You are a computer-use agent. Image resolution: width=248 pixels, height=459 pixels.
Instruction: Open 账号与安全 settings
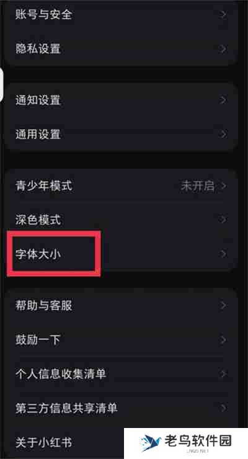click(x=122, y=14)
